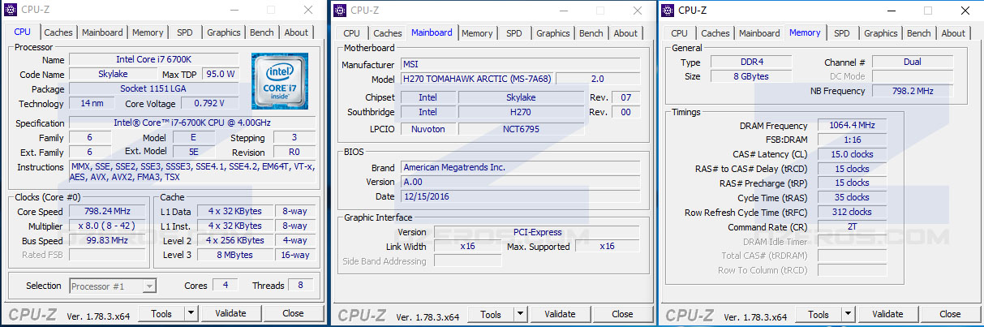
Task: Click the processor Name field 'Intel Core i7 6700K'
Action: point(154,59)
